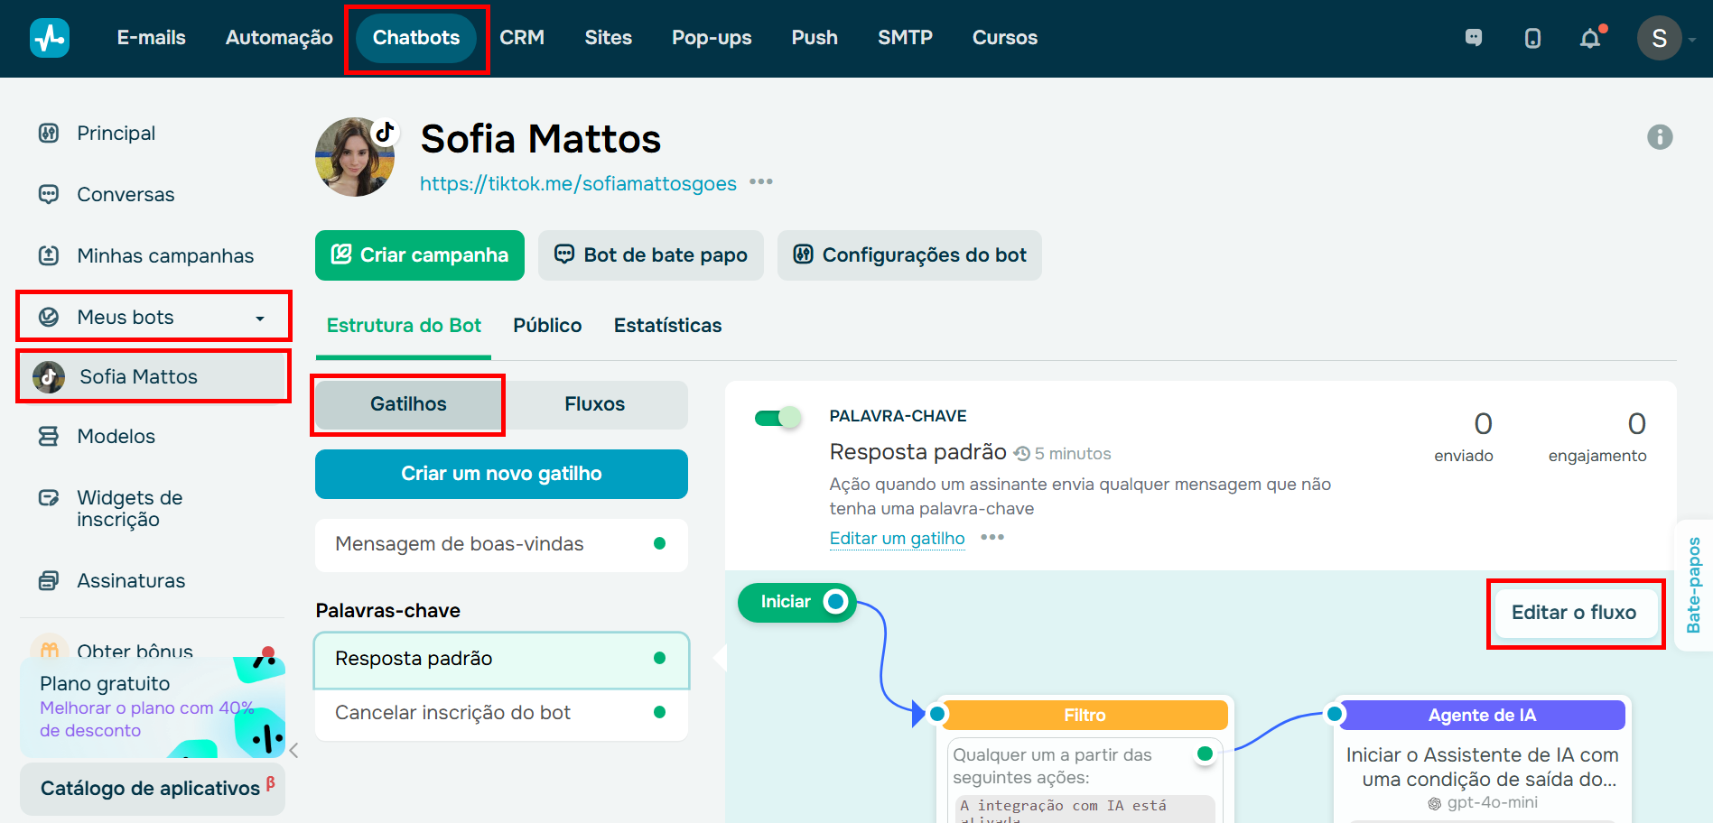The width and height of the screenshot is (1713, 823).
Task: Disable the PALAVRA-CHAVE trigger toggle
Action: 777,417
